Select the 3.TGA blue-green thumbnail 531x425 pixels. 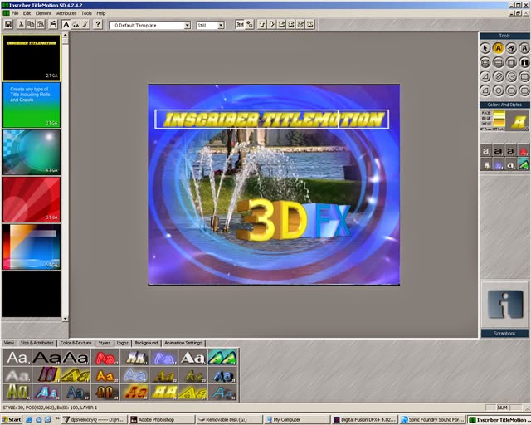32,105
